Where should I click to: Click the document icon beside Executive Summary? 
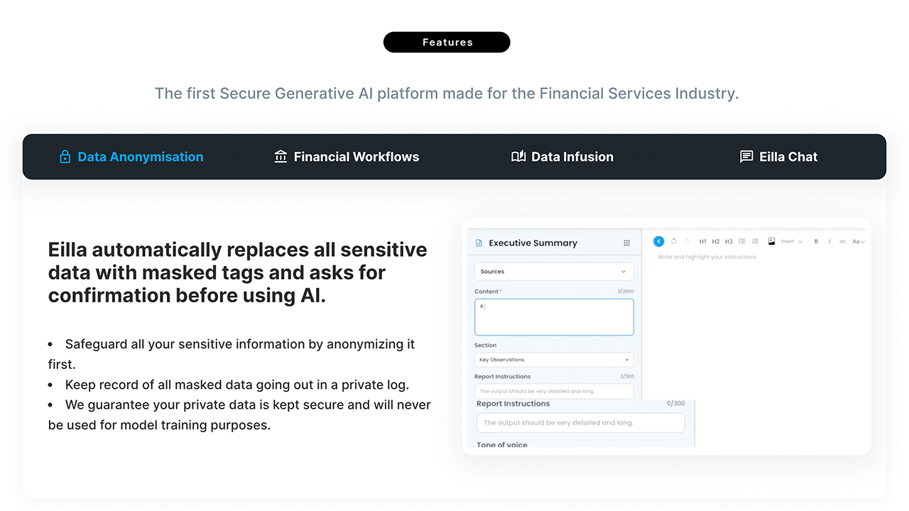click(x=479, y=243)
